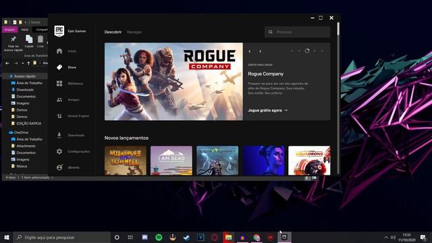
Task: Click 1 item selecionado status text
Action: click(35, 178)
